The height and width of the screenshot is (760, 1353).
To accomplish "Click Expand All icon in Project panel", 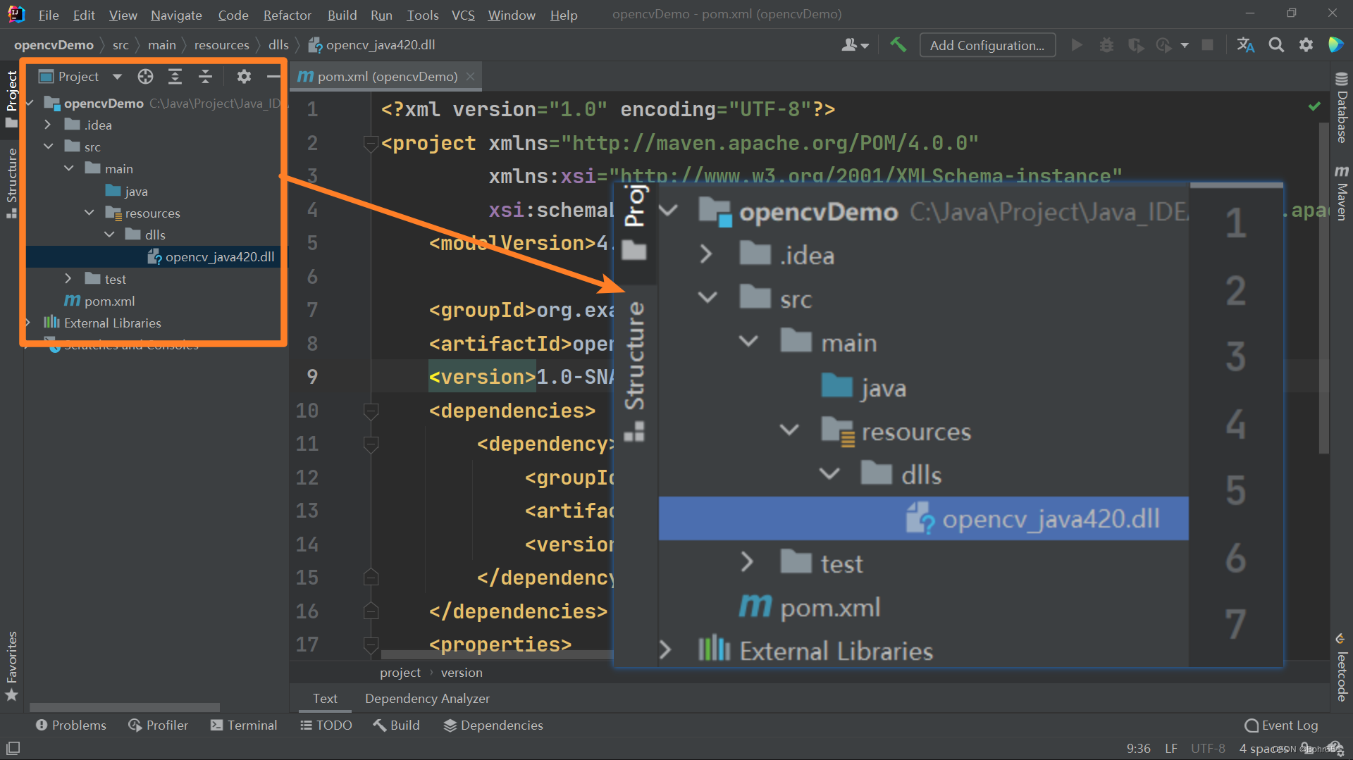I will [x=175, y=77].
